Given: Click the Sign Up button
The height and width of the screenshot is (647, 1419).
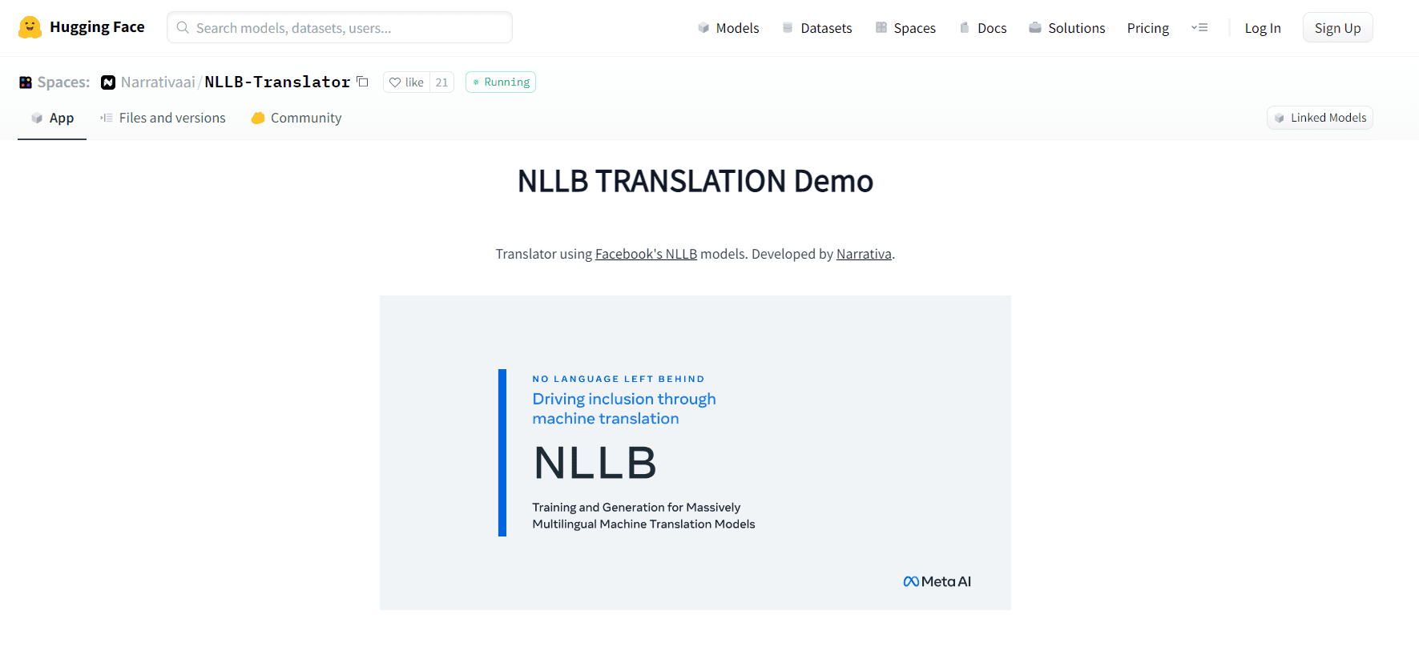Looking at the screenshot, I should click(1337, 28).
